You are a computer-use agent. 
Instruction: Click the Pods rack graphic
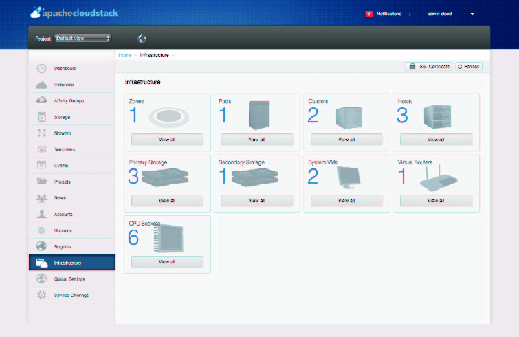point(259,116)
